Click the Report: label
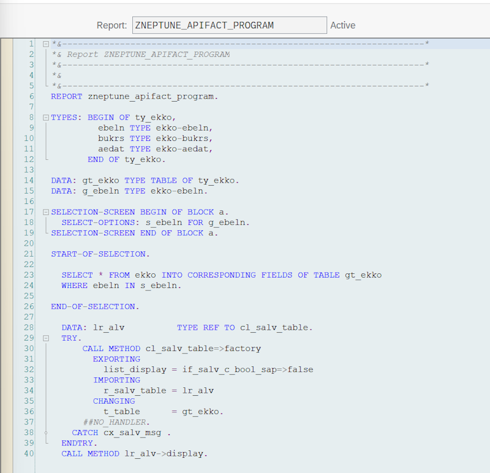Image resolution: width=490 pixels, height=473 pixels. pos(112,25)
